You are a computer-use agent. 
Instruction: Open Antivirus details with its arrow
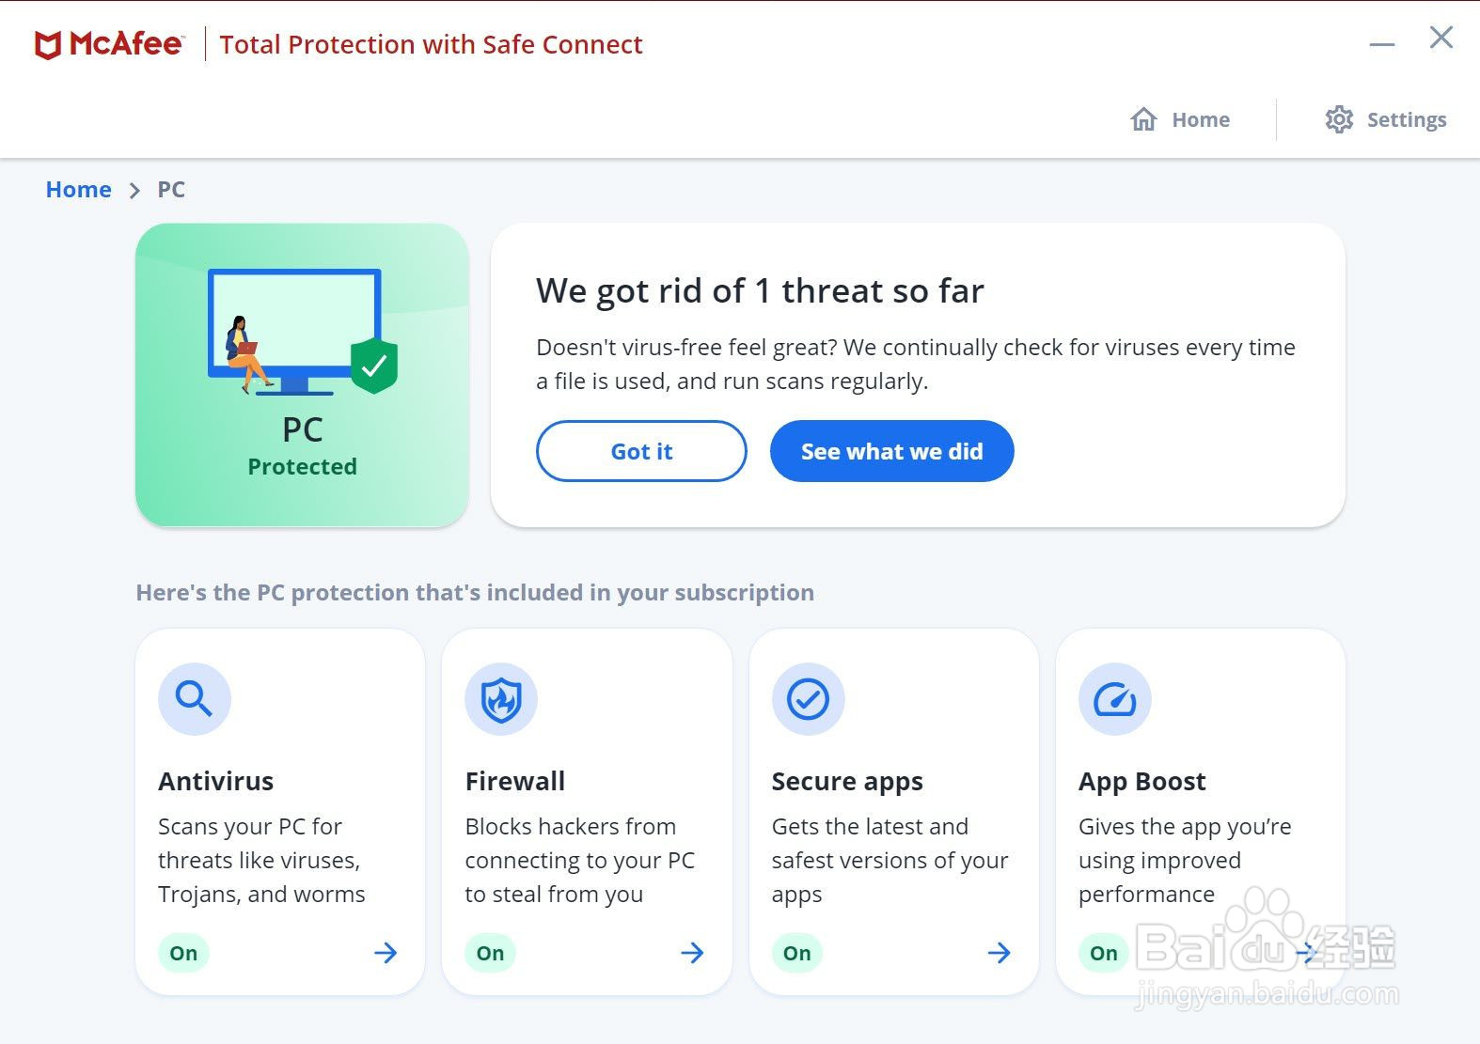(x=386, y=953)
